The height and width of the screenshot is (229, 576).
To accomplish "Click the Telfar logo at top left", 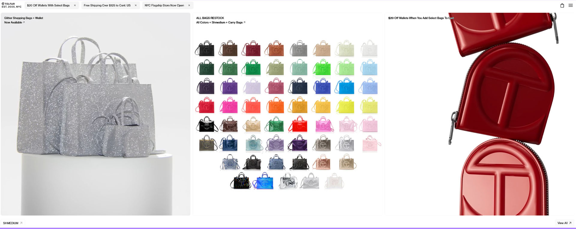I will (x=11, y=5).
